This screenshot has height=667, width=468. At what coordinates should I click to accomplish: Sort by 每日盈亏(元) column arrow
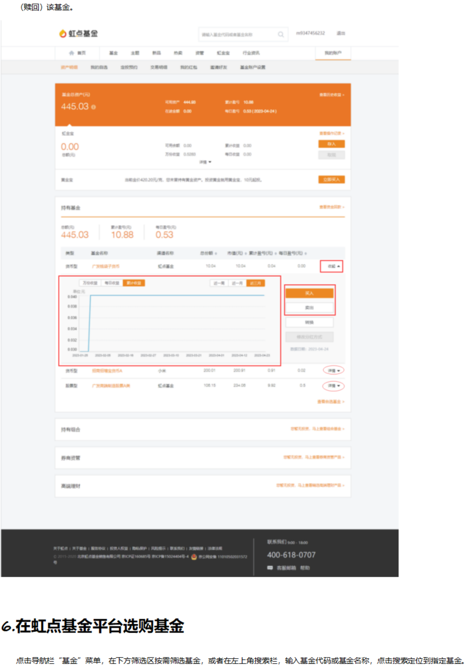point(306,253)
